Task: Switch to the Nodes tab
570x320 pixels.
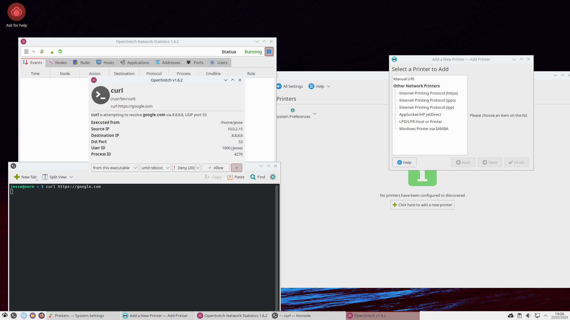Action: 58,63
